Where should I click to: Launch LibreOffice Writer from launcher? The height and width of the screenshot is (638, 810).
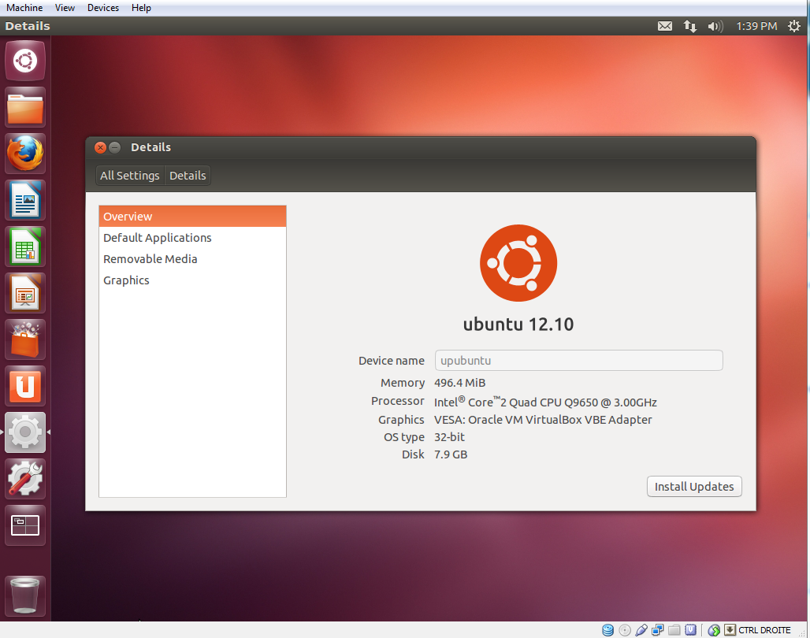[24, 200]
